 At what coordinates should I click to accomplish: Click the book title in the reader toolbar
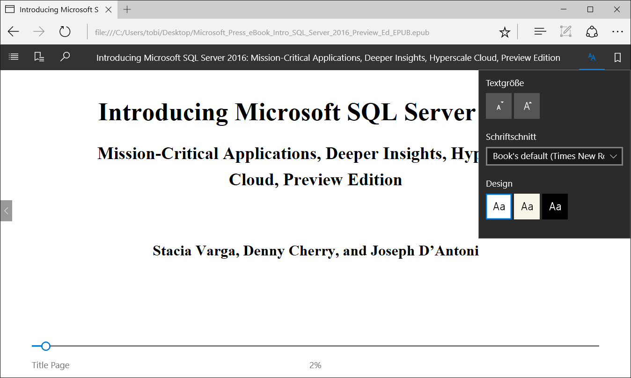click(328, 58)
